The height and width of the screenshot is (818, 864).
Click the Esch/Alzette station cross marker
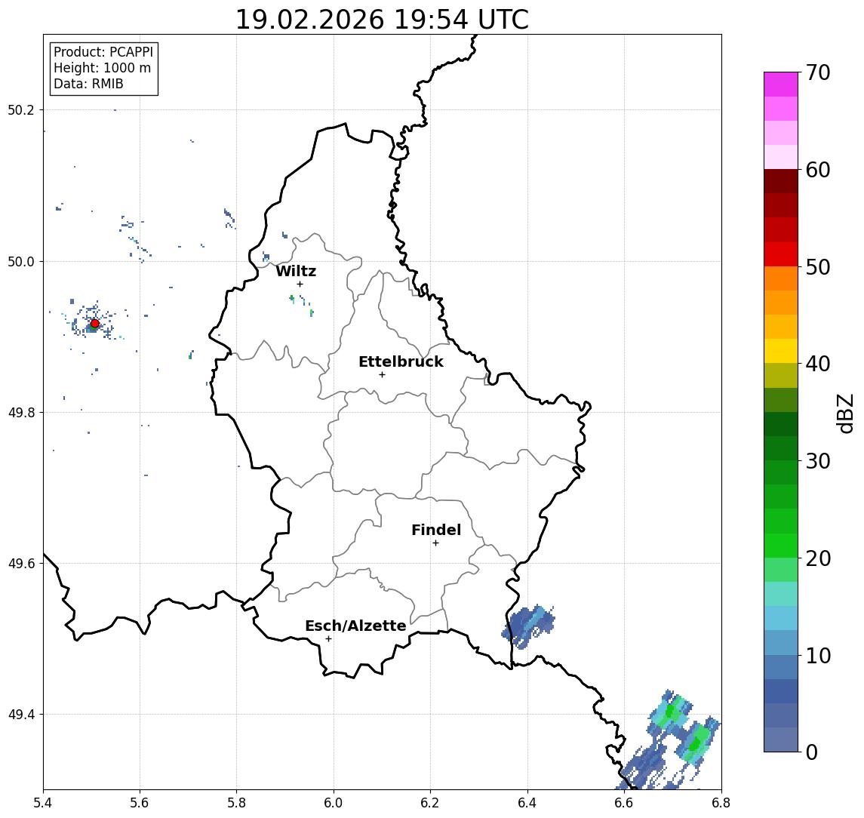pos(328,639)
